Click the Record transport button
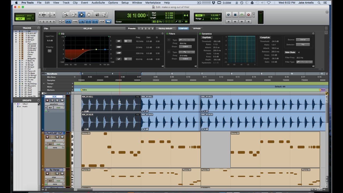 pos(248,15)
